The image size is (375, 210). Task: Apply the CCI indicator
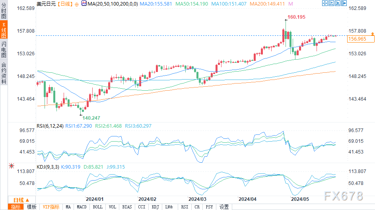coord(142,207)
